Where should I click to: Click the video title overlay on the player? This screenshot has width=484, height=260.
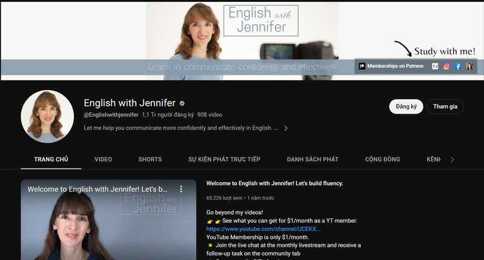click(x=97, y=189)
